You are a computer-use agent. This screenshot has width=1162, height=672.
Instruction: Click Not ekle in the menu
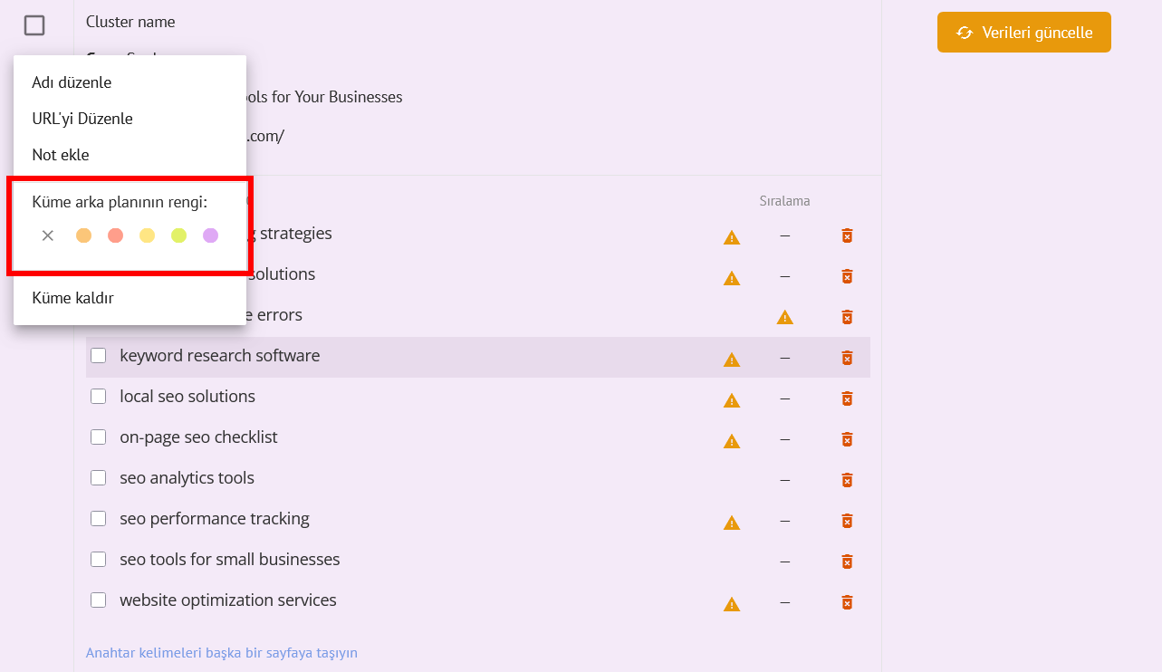coord(61,155)
